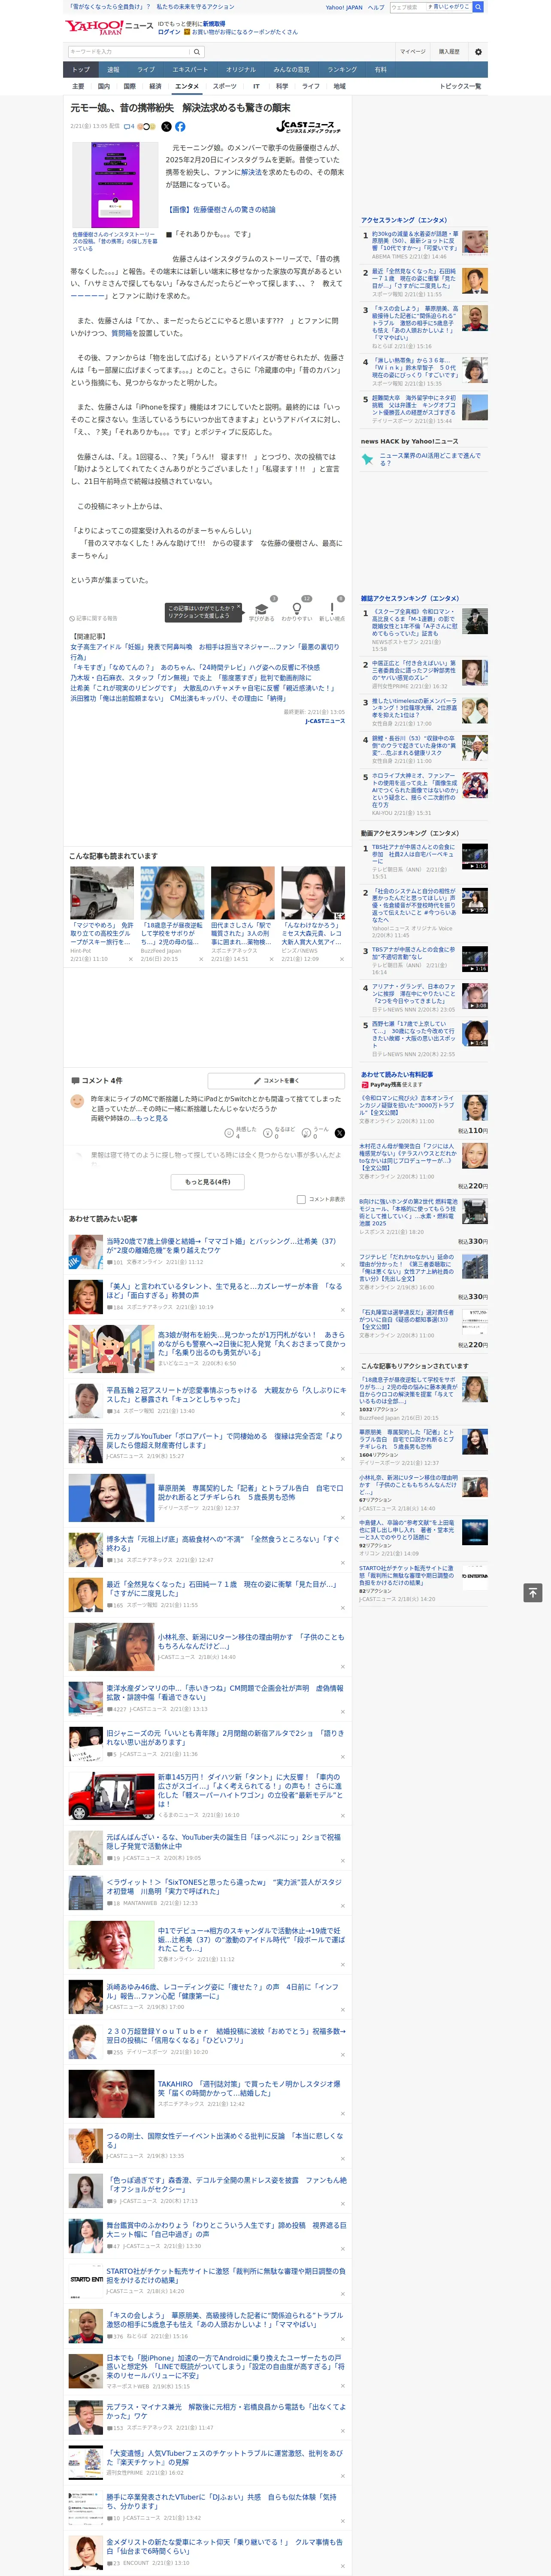Open the 速報 navigation tab

click(113, 70)
